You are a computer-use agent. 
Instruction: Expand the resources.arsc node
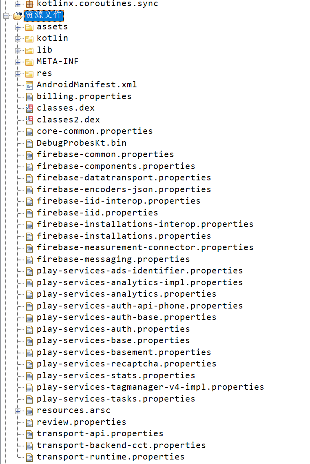(x=18, y=411)
